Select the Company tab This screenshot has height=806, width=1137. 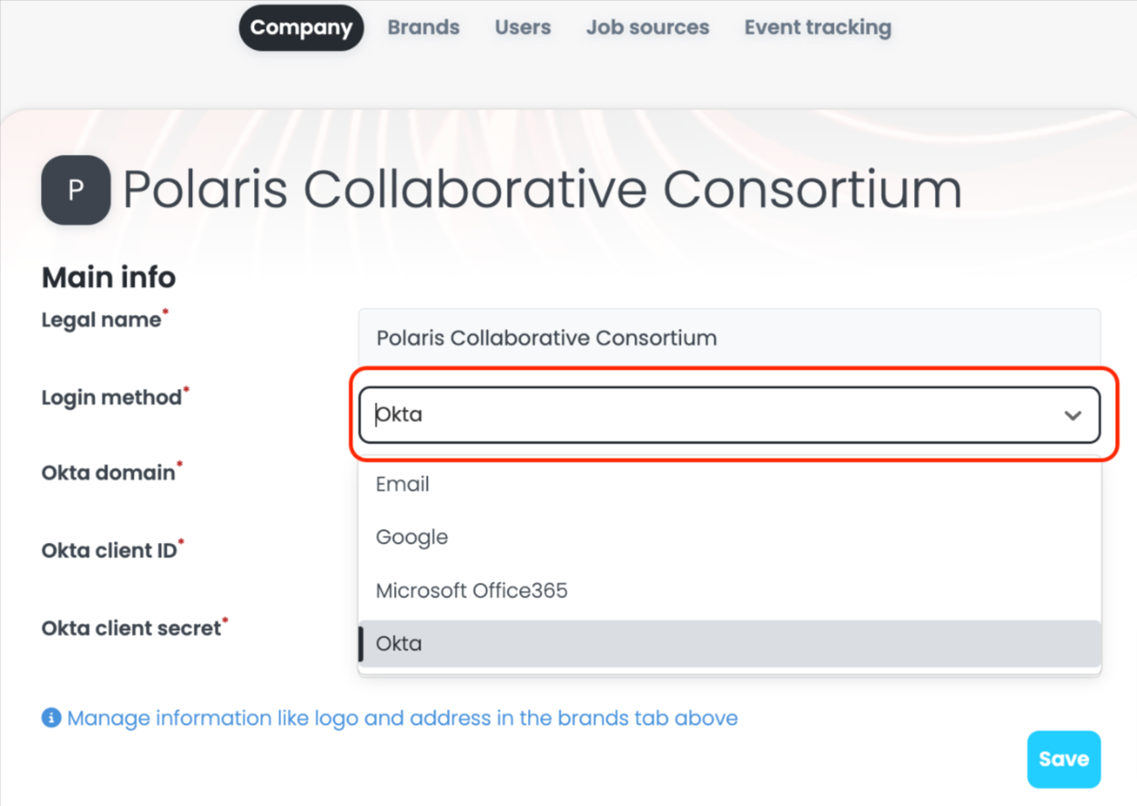300,27
